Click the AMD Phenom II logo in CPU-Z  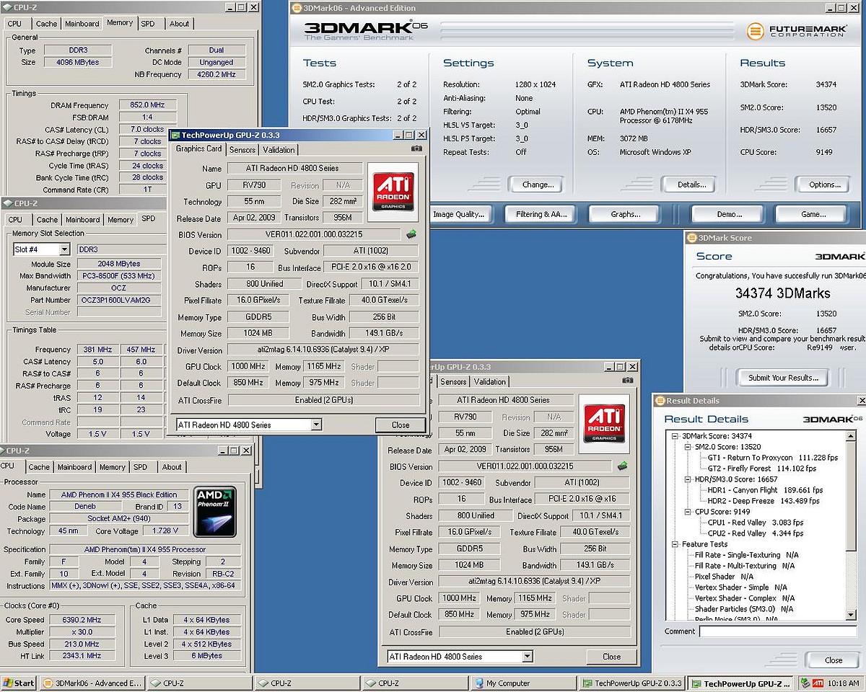(x=215, y=513)
